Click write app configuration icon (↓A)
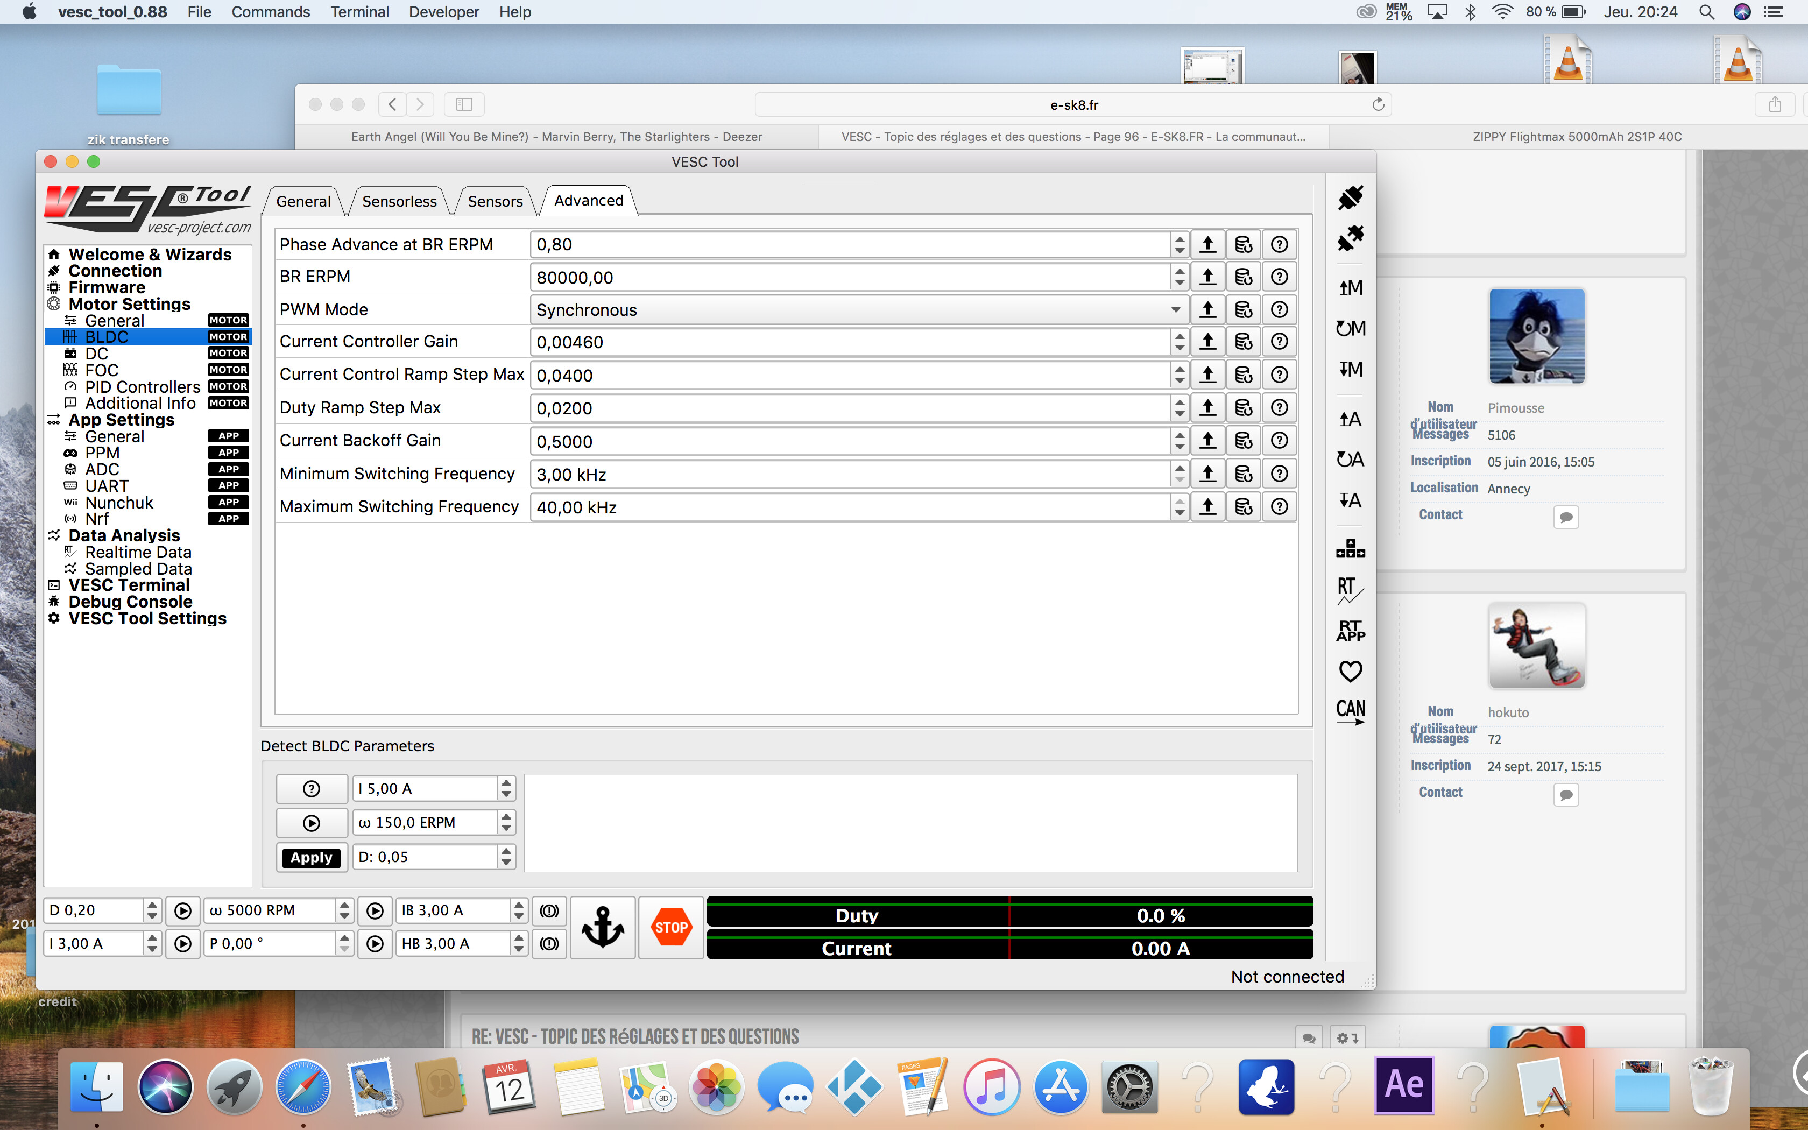 pyautogui.click(x=1350, y=500)
